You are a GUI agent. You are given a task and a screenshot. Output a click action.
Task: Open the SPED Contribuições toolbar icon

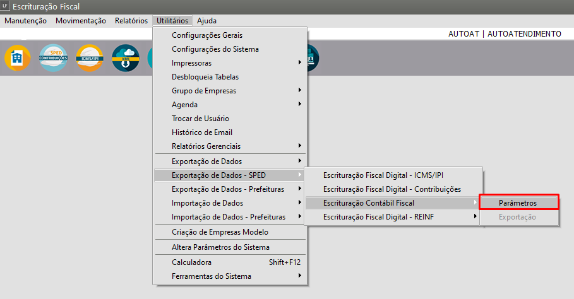tap(53, 57)
